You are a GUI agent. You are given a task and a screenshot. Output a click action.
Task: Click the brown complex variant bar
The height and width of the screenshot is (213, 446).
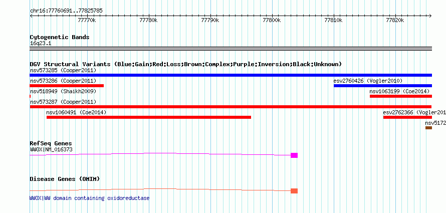(x=428, y=128)
